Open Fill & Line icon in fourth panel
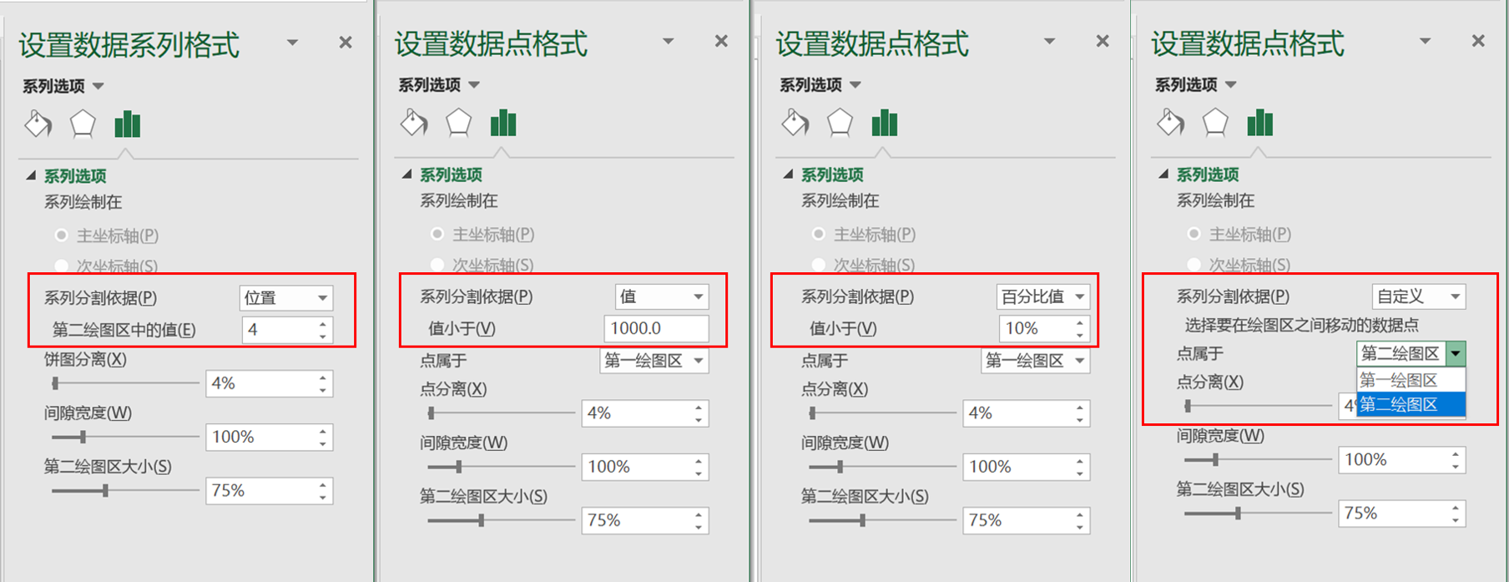The image size is (1509, 582). tap(1171, 123)
